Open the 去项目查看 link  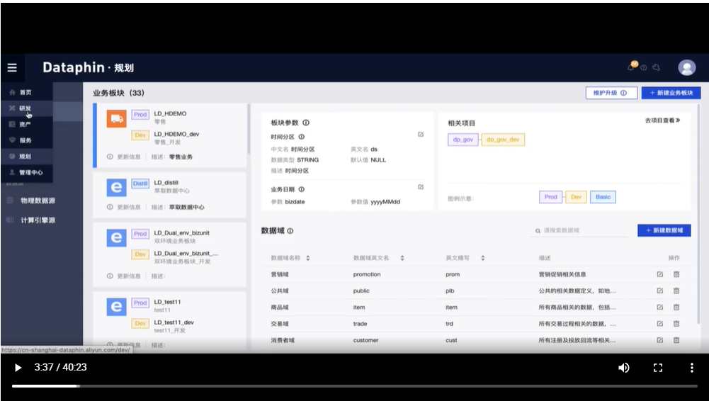(x=662, y=120)
